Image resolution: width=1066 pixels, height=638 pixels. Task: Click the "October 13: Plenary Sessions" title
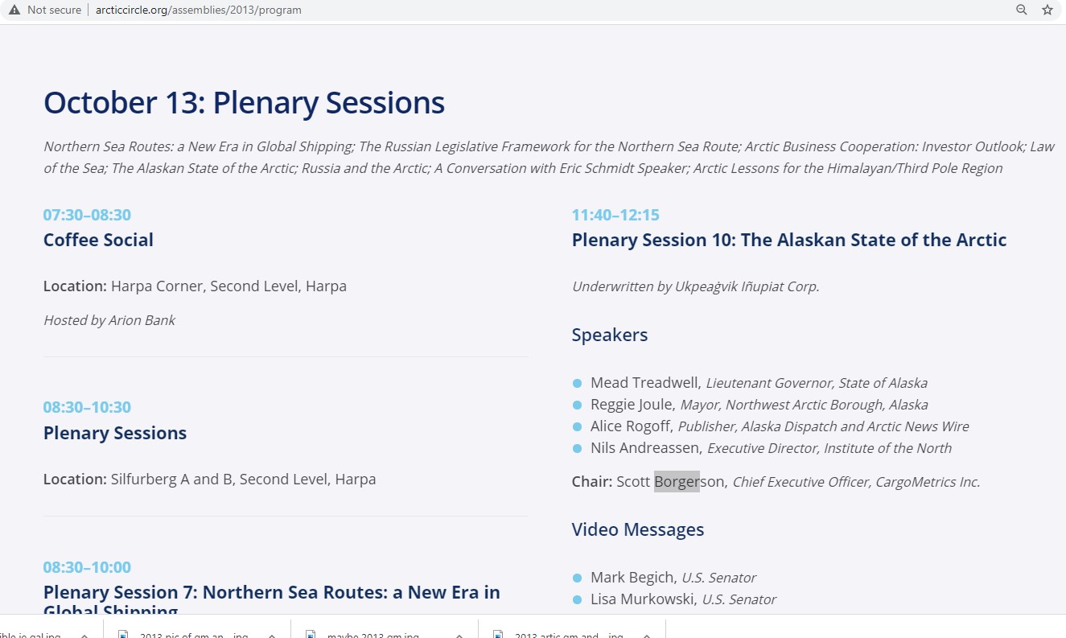(x=244, y=103)
